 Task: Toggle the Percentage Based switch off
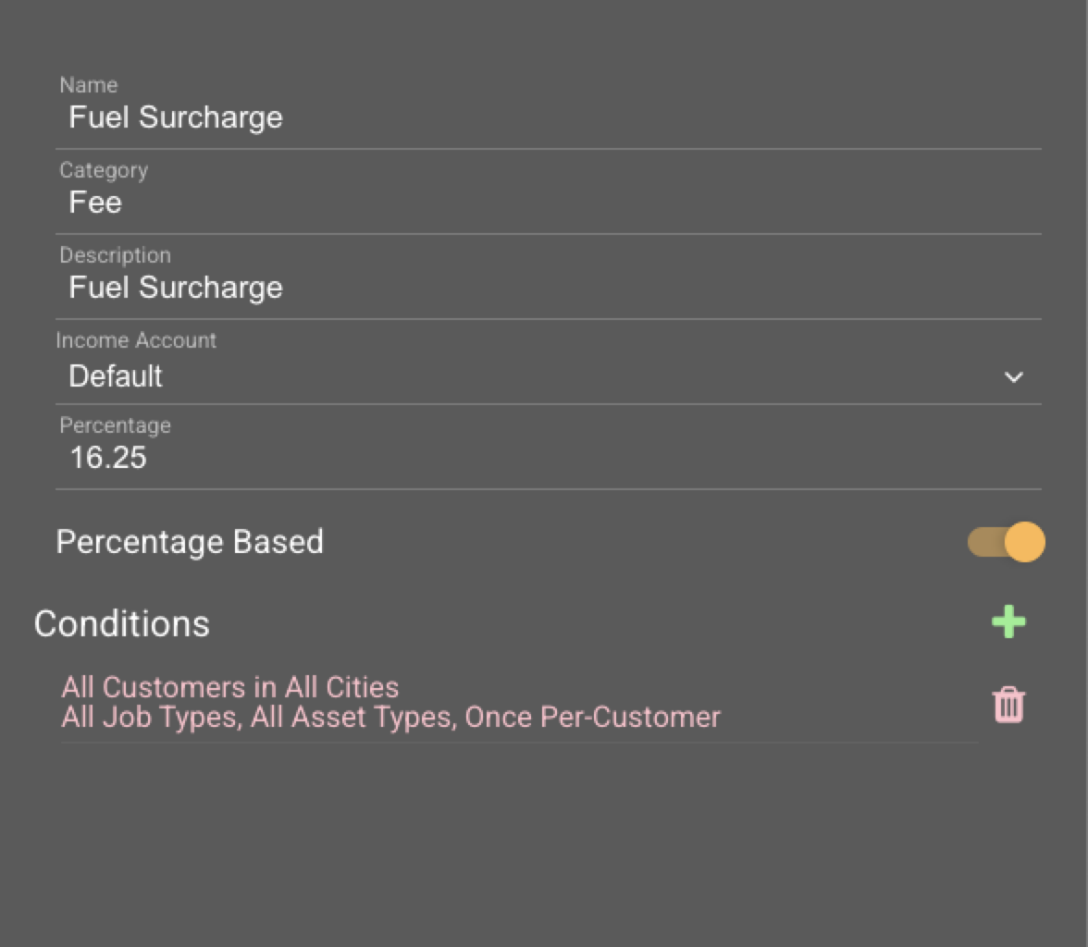click(x=1006, y=542)
